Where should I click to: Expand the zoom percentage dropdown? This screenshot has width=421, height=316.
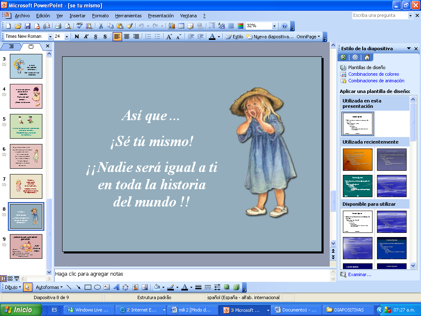[x=274, y=26]
